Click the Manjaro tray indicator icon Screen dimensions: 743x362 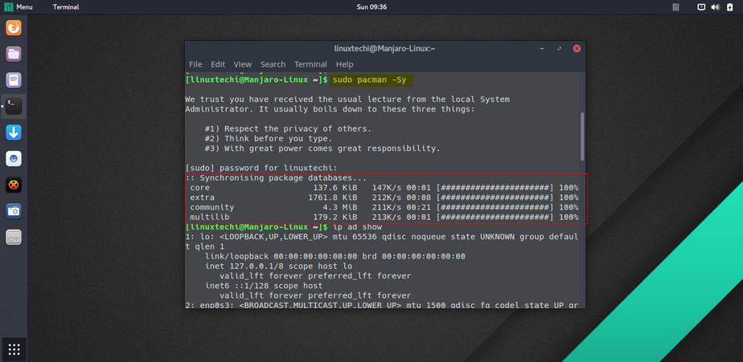click(x=675, y=7)
